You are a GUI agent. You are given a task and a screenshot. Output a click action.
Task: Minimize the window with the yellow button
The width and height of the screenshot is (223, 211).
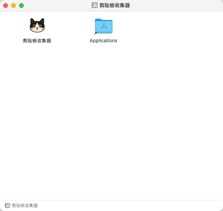pos(13,6)
